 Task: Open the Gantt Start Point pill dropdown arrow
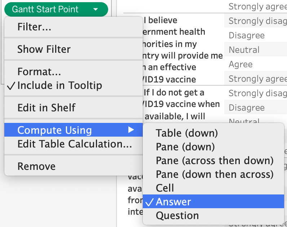click(95, 9)
